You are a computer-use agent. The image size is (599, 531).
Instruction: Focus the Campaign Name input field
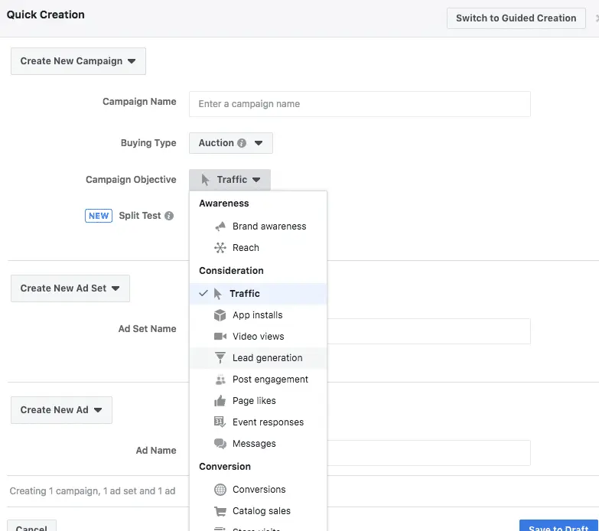pos(360,104)
